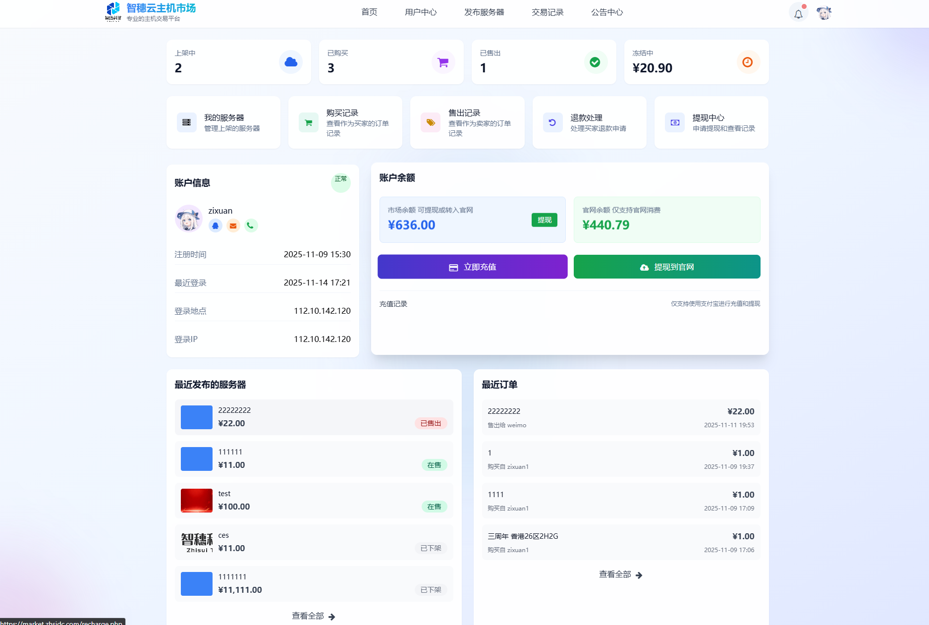Click the small green 提现 button

544,220
